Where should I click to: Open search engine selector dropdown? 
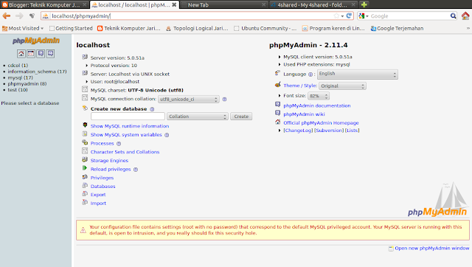tap(364, 16)
